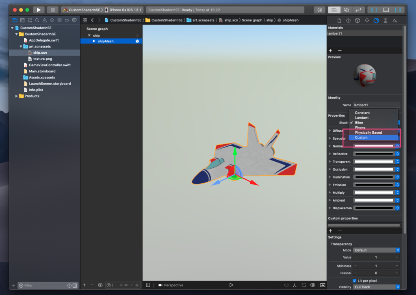Open the Source Control navigator
The width and height of the screenshot is (416, 295).
coord(22,20)
